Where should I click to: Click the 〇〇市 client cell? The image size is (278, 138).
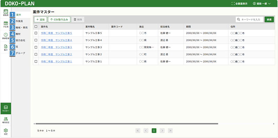[143, 33]
